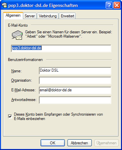Cancel with the Abbrechen button

point(79,143)
